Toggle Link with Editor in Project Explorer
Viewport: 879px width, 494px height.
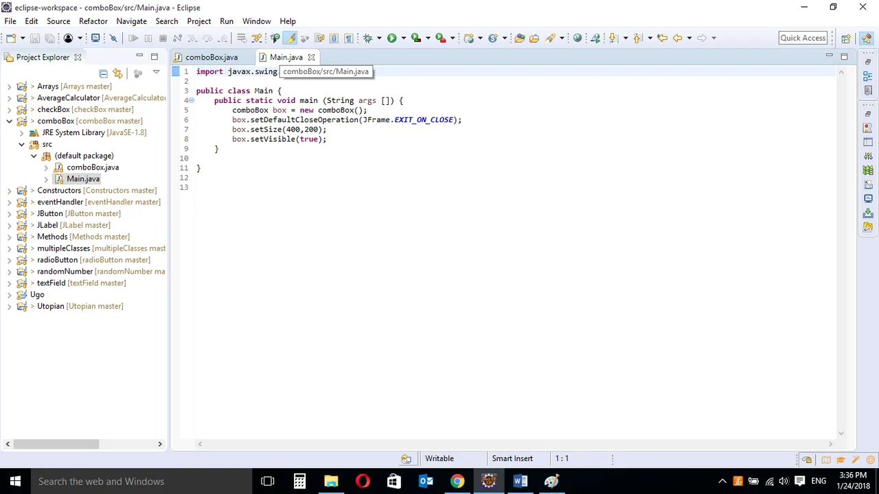[117, 73]
